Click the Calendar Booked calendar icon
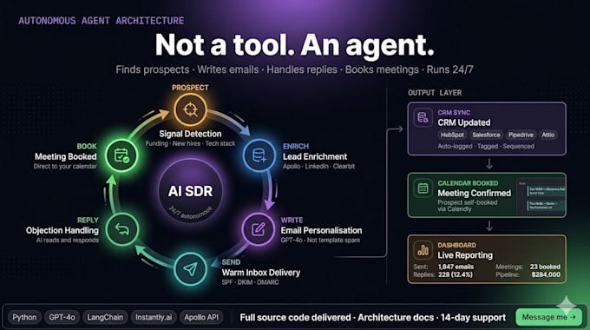Screen dimensions: 590x330 coord(423,188)
